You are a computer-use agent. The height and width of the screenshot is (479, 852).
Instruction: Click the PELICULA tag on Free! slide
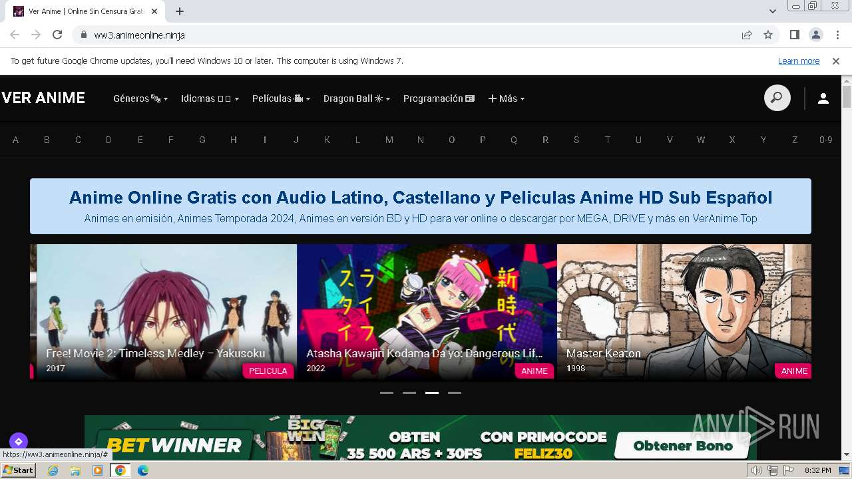coord(268,371)
